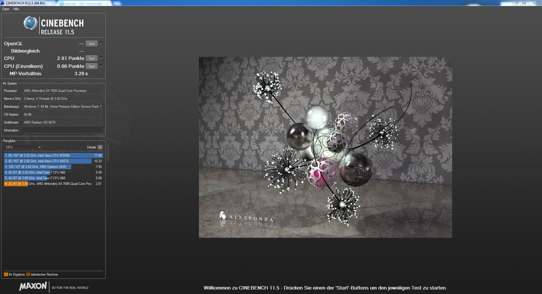Select ranking row Intel Xeon CPU X5570
The image size is (542, 294).
pyautogui.click(x=53, y=161)
